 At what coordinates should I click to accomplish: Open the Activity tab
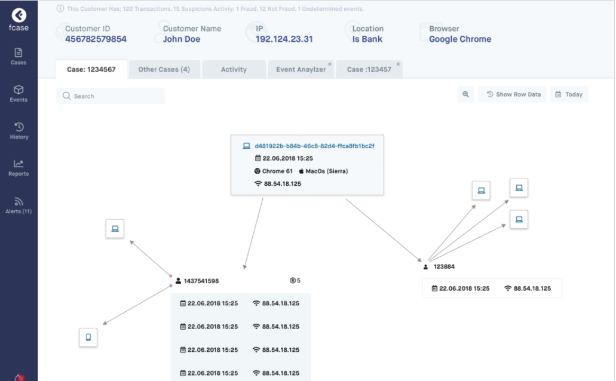point(234,69)
